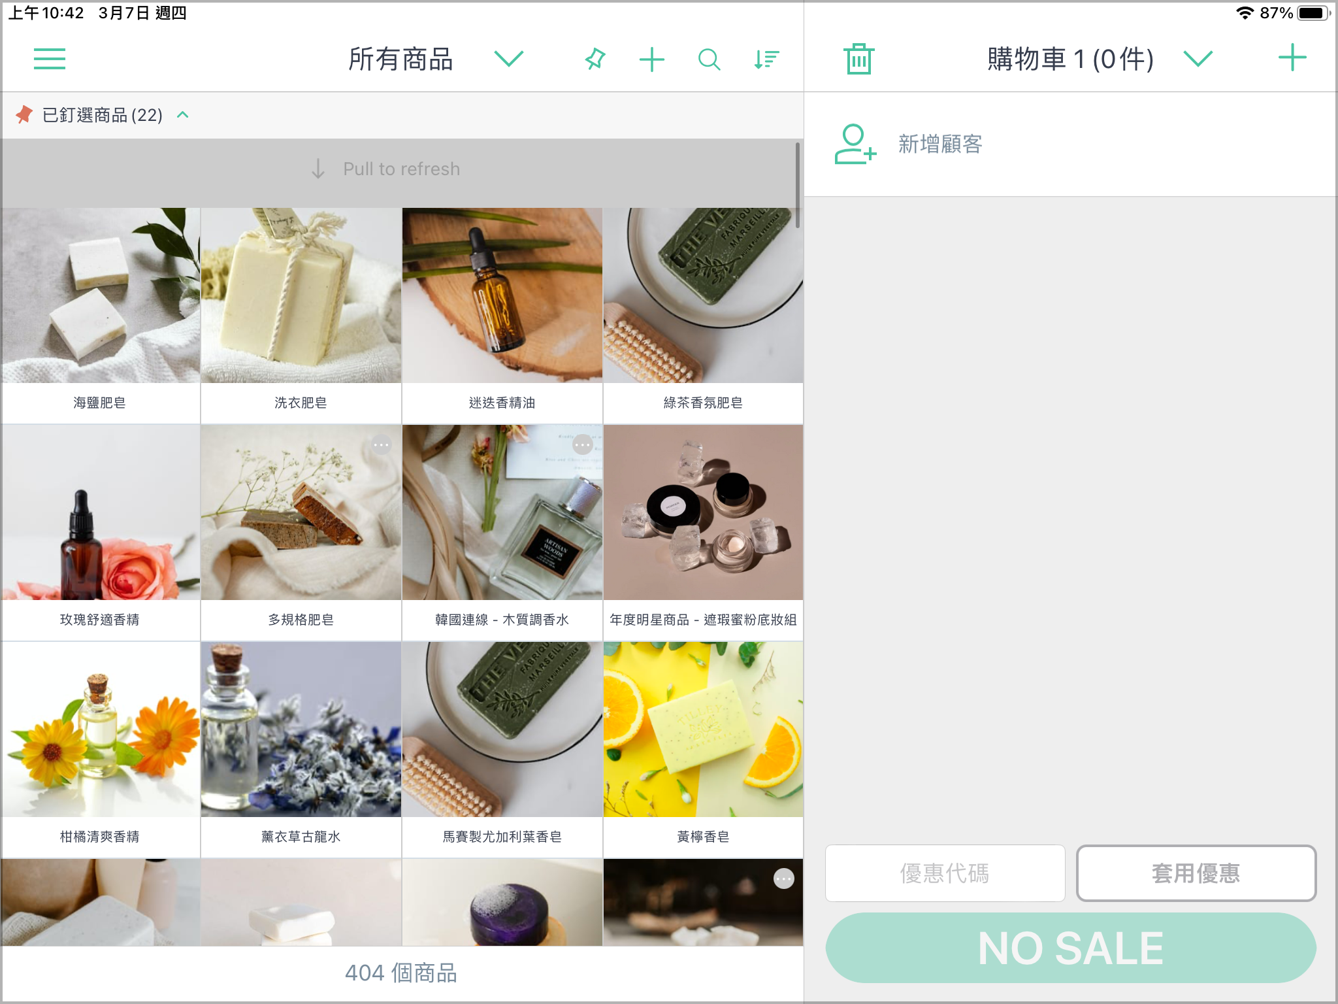Click the 已釘選商品 (22) label
Screen dimensions: 1338x1004
(x=103, y=115)
